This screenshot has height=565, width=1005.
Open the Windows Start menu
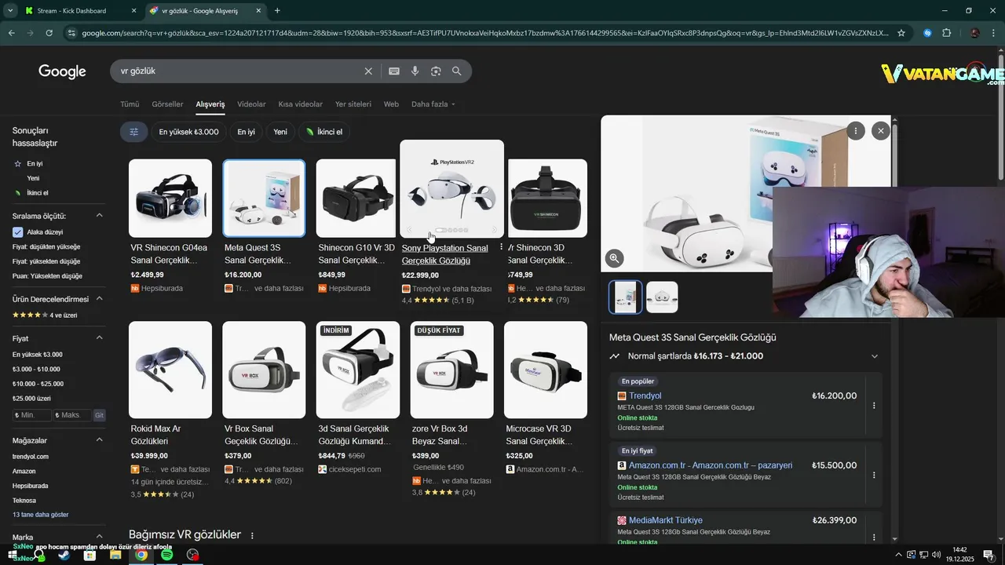tap(13, 555)
